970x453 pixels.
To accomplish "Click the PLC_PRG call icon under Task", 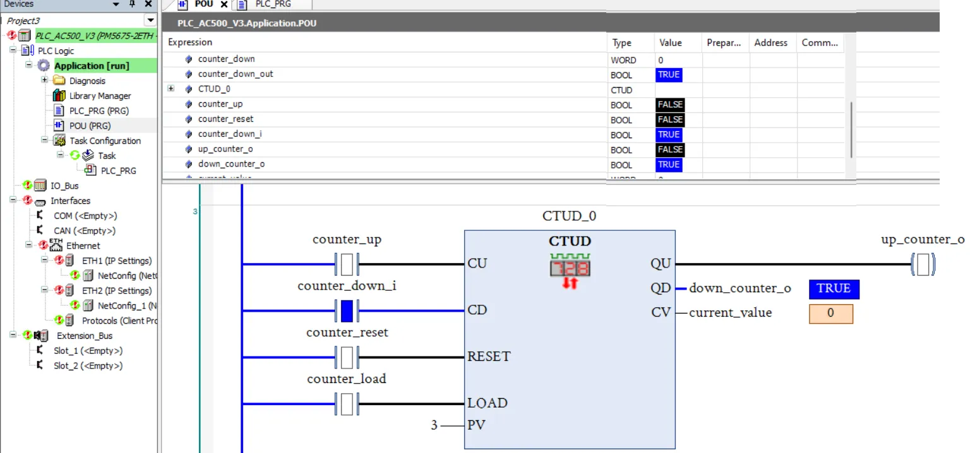I will pos(90,170).
